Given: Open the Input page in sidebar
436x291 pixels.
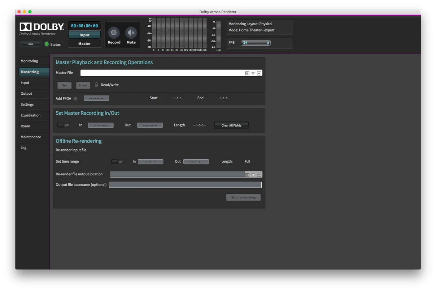Looking at the screenshot, I should (x=34, y=83).
